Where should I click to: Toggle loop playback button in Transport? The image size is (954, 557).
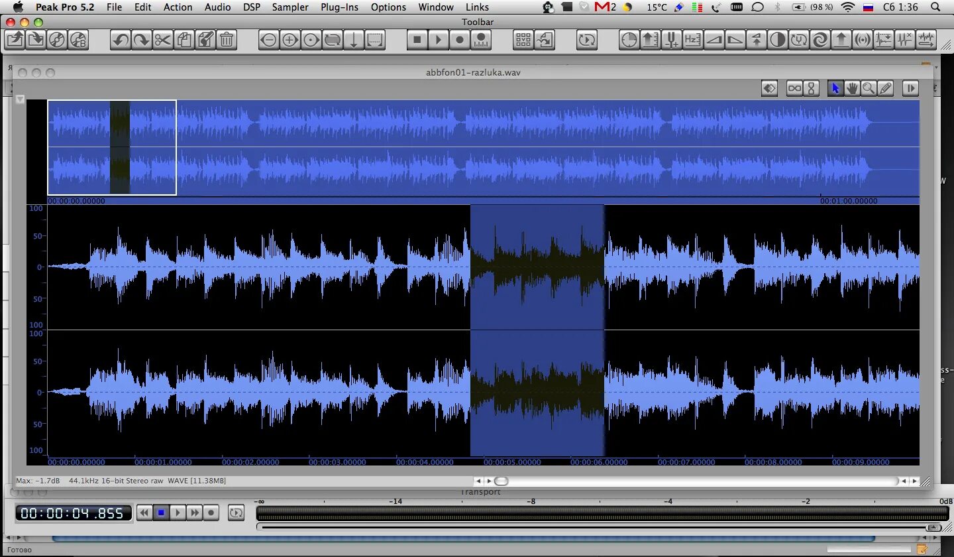236,513
